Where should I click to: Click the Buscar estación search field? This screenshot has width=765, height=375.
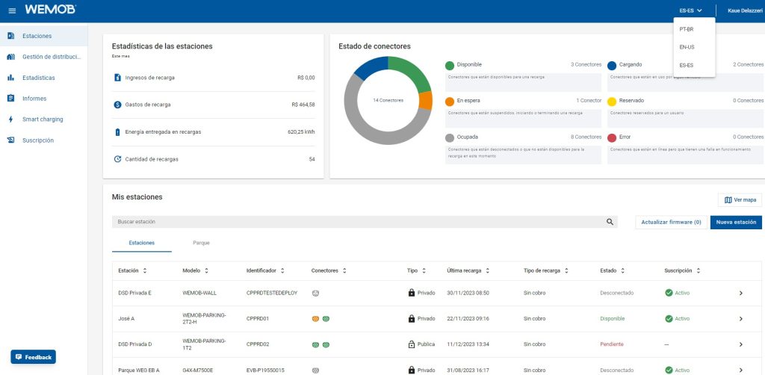coord(359,222)
